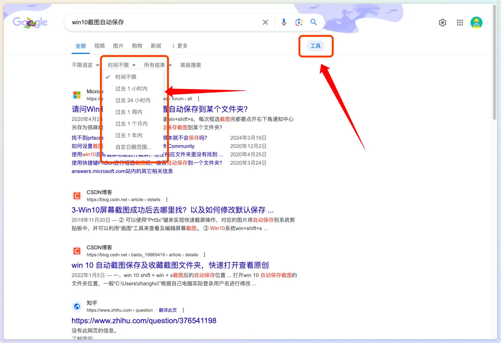This screenshot has width=501, height=343.
Task: Switch to the 视频 tab
Action: pos(100,46)
